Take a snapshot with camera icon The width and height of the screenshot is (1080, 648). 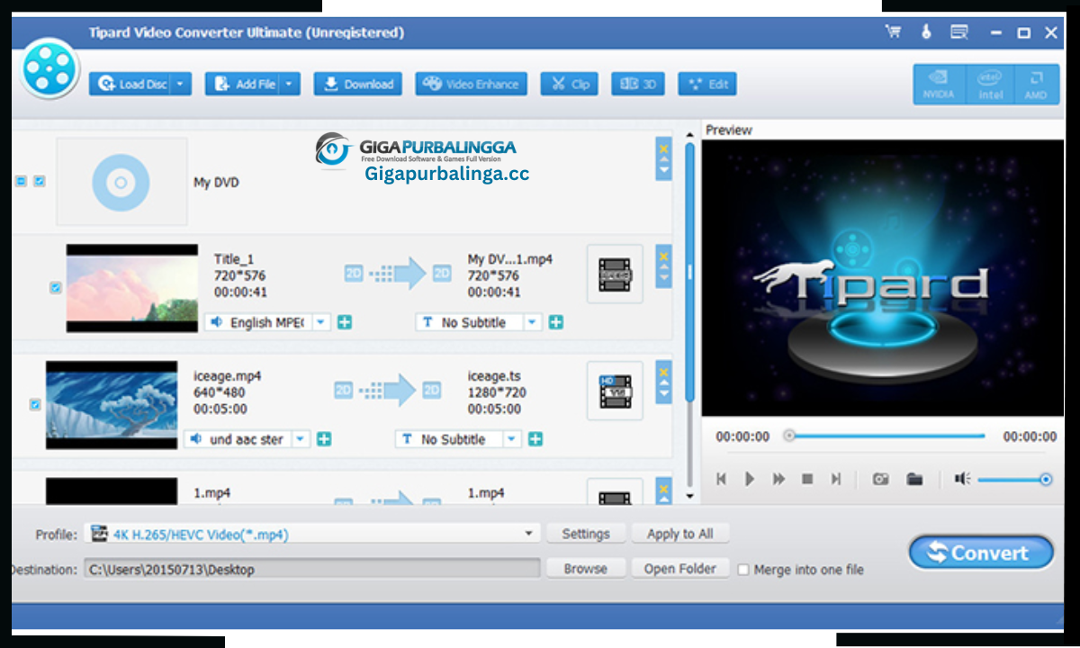[880, 479]
